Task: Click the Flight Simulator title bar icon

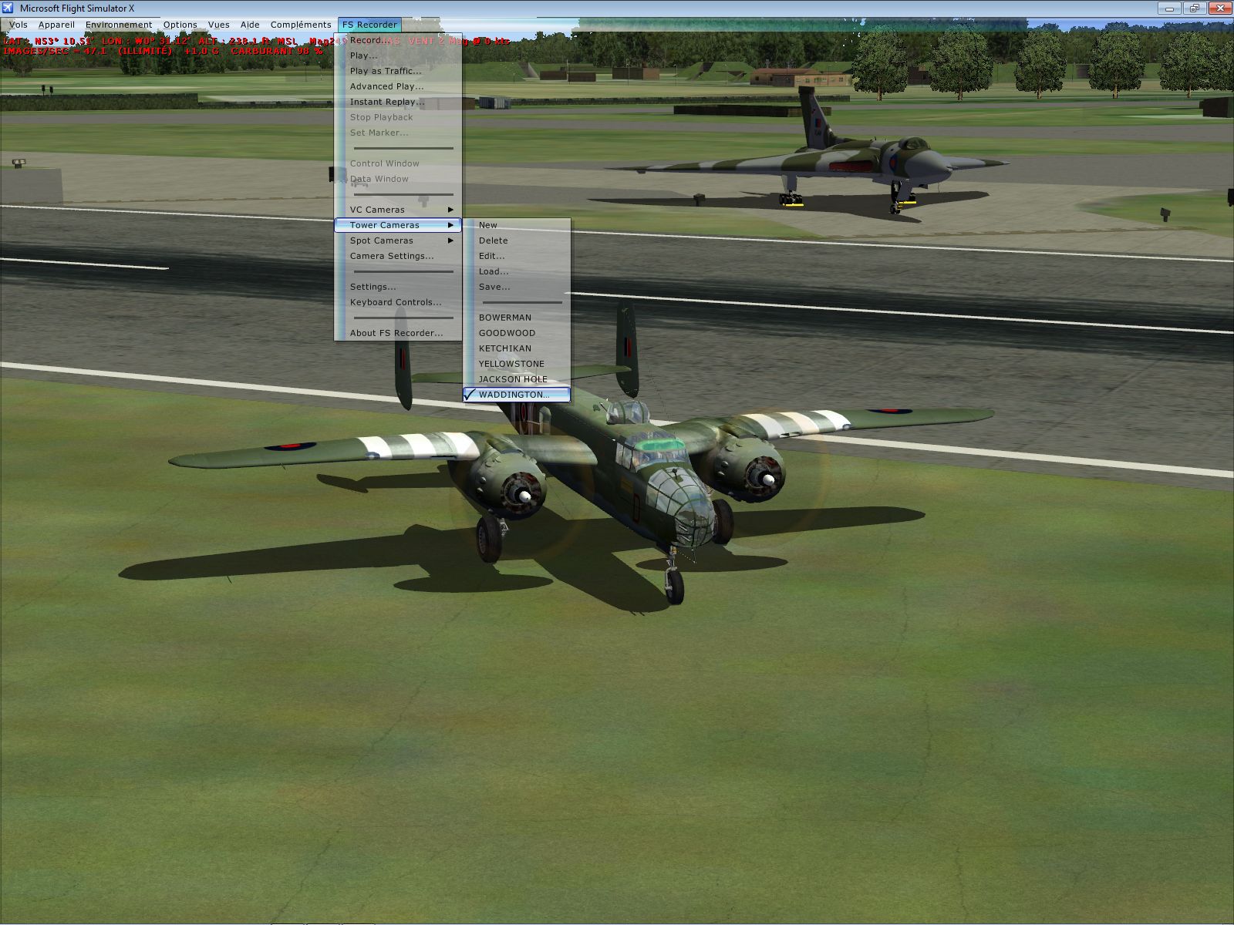Action: pos(8,8)
